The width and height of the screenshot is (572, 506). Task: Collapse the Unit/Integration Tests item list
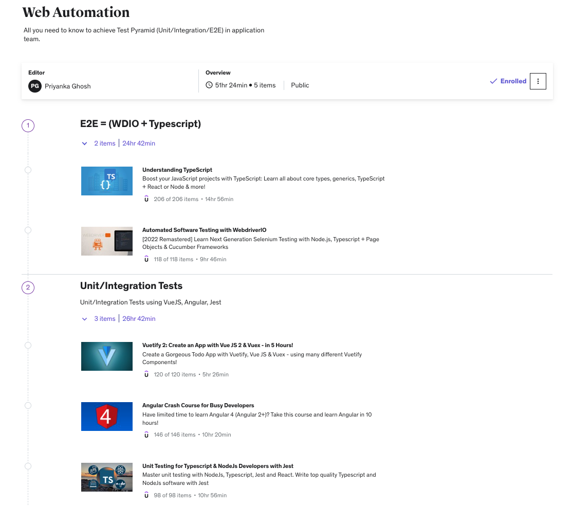pyautogui.click(x=84, y=319)
